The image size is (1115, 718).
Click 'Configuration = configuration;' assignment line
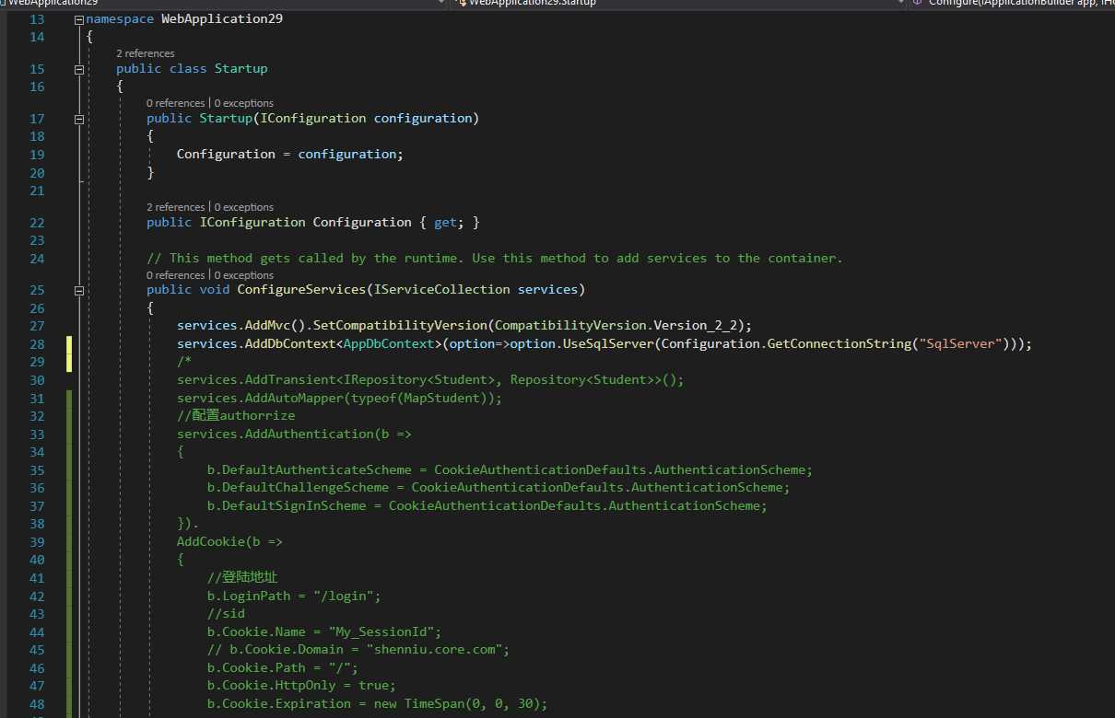pyautogui.click(x=290, y=155)
